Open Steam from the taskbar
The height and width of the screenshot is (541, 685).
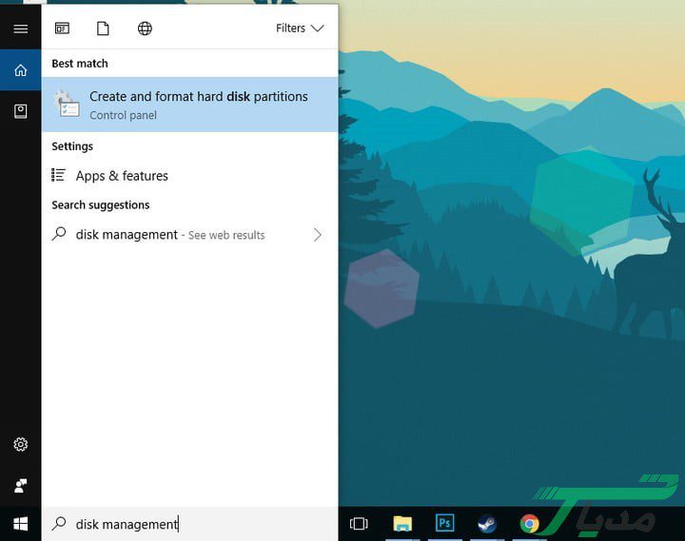[x=486, y=524]
